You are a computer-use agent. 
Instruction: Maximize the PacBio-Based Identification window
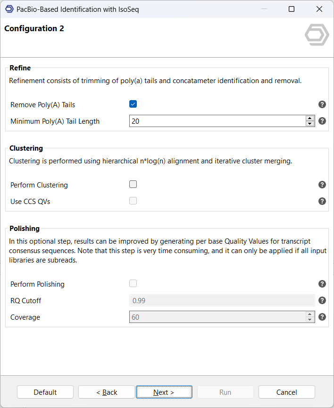[292, 9]
